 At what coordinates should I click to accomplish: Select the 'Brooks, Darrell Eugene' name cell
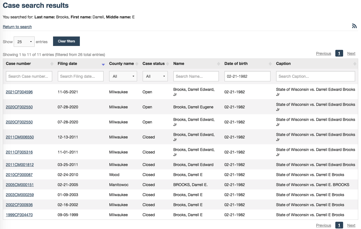click(193, 107)
